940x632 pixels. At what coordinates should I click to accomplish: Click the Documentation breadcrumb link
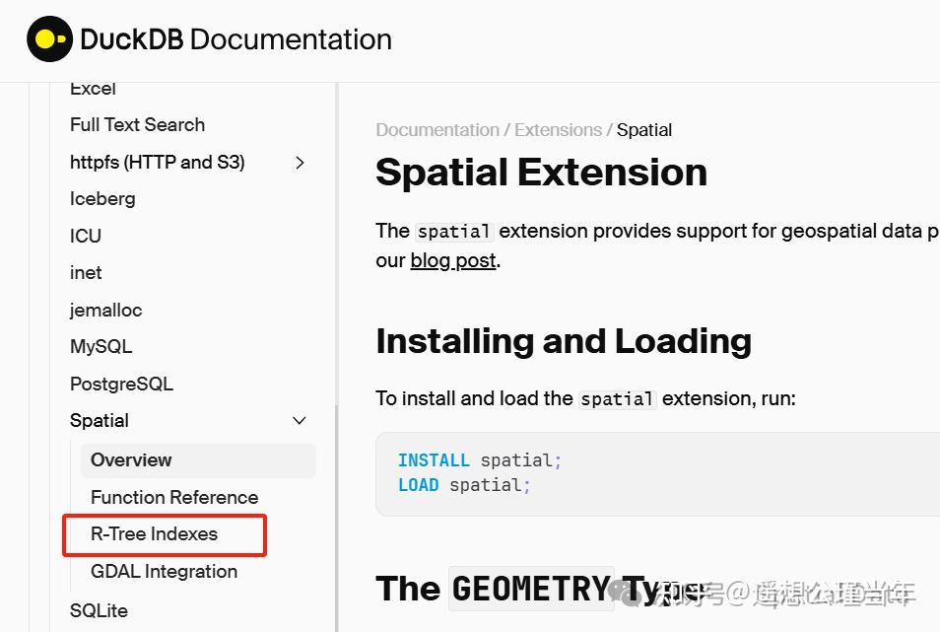[x=436, y=129]
